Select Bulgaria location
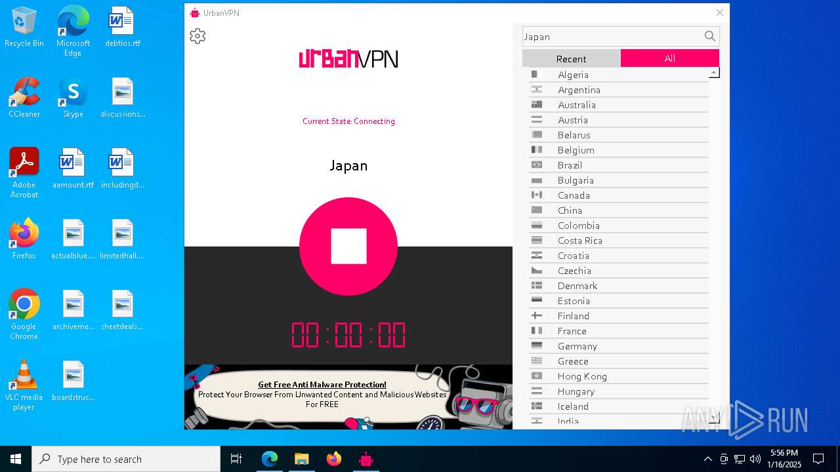 click(619, 180)
